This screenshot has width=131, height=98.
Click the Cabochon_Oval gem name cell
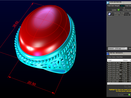click(119, 13)
